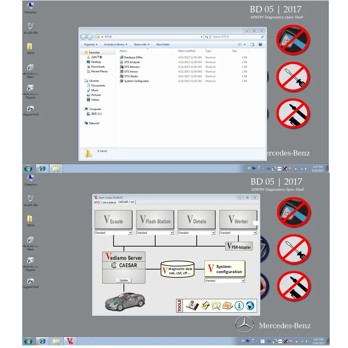Click Internet Explorer in upper taskbar

(x=42, y=169)
